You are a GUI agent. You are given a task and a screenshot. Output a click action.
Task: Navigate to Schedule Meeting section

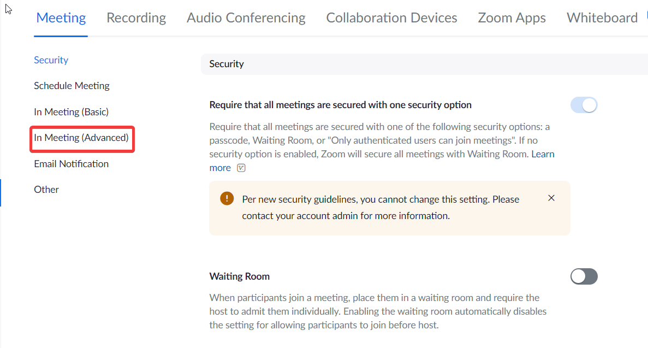(72, 86)
